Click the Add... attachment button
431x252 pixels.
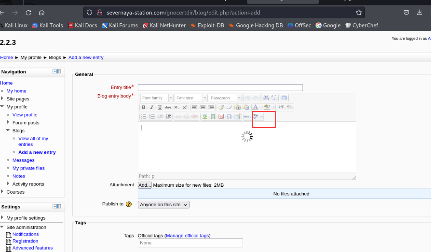coord(145,185)
